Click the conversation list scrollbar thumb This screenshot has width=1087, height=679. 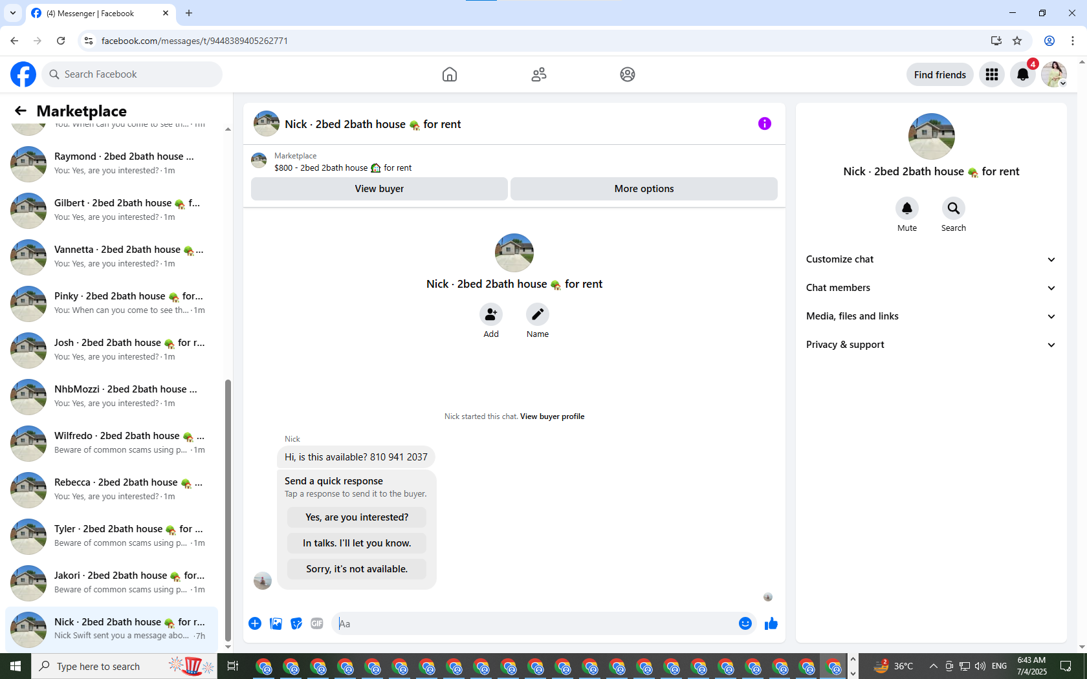[x=228, y=509]
